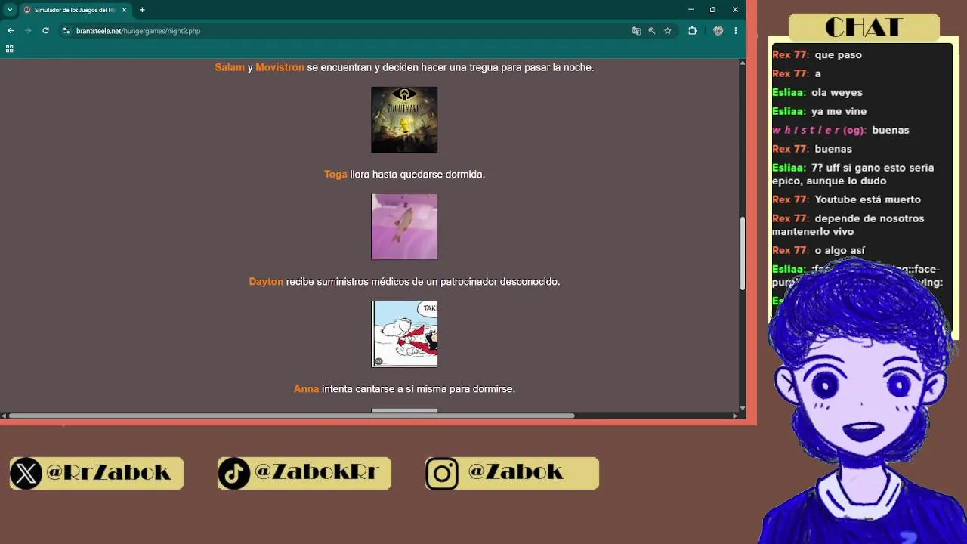Click chat message 'ola weyes'
This screenshot has height=544, width=967.
coord(837,92)
